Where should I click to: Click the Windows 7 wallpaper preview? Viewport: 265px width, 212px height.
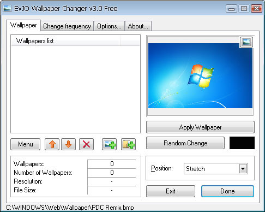[200, 76]
